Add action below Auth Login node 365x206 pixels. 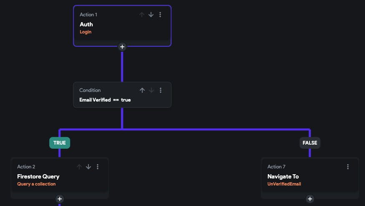122,47
